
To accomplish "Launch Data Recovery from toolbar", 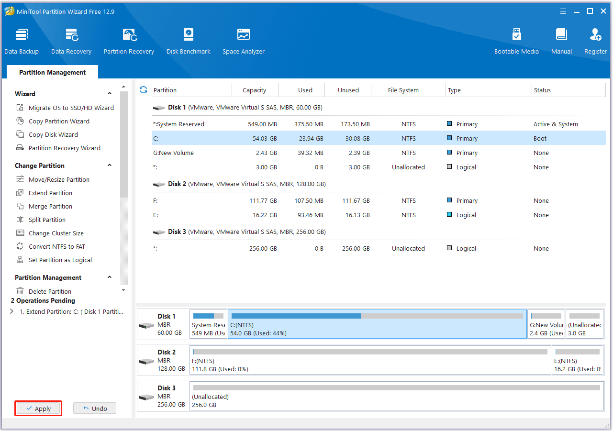I will (x=71, y=42).
